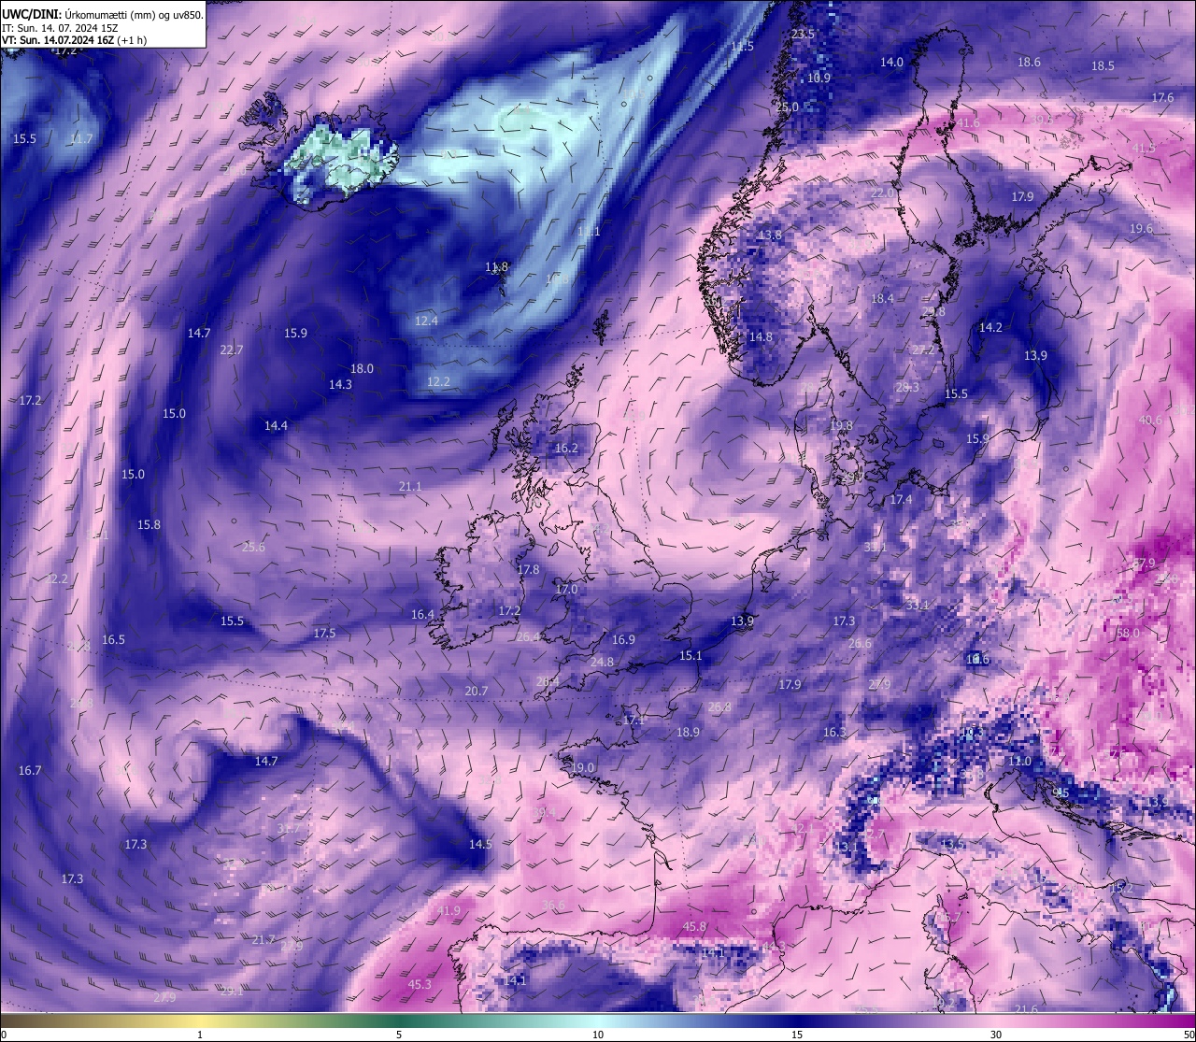Click the 13.8 value over southern Norway

click(x=770, y=236)
